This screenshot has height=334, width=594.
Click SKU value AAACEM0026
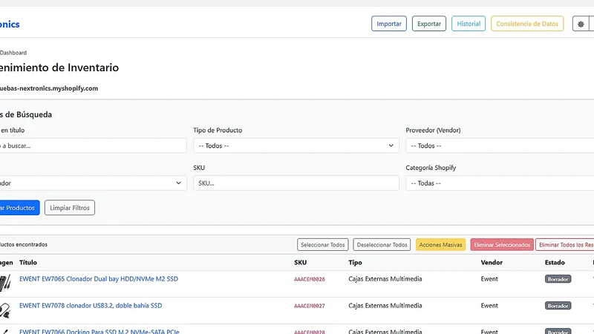(310, 279)
